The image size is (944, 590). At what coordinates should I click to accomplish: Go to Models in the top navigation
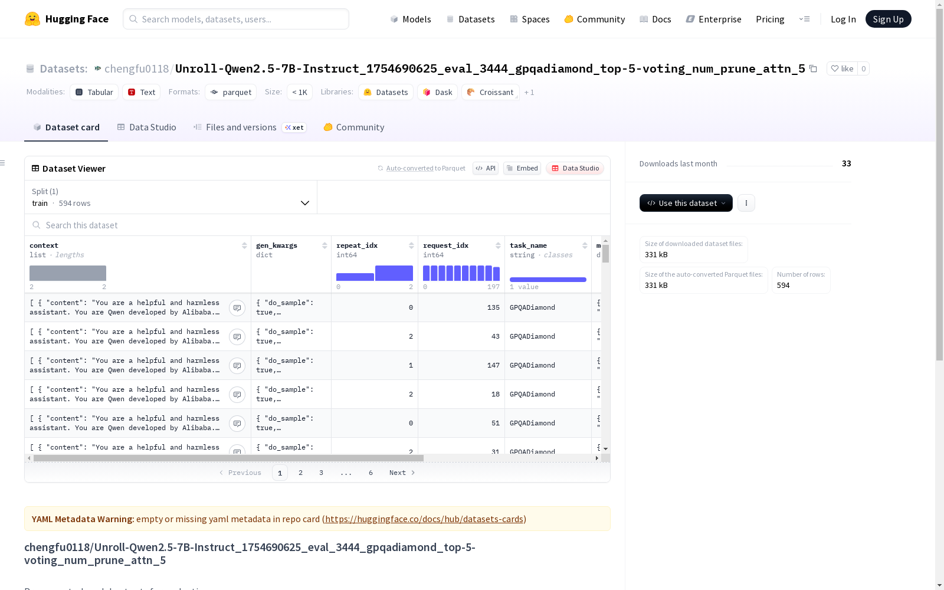pyautogui.click(x=411, y=19)
